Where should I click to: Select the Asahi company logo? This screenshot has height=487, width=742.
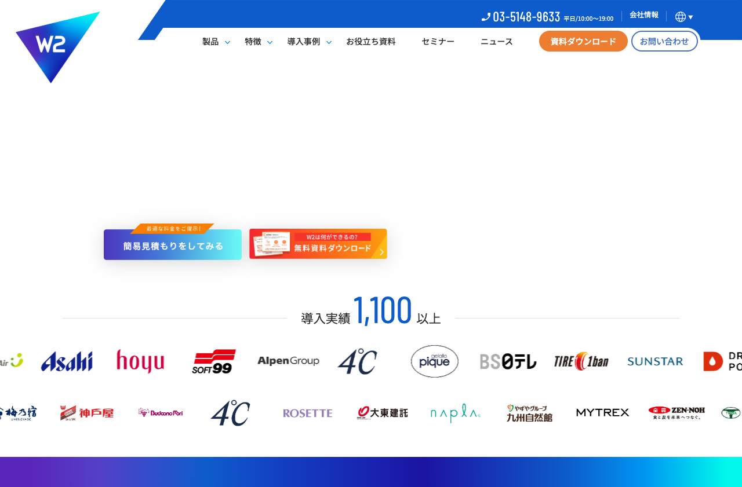point(67,361)
